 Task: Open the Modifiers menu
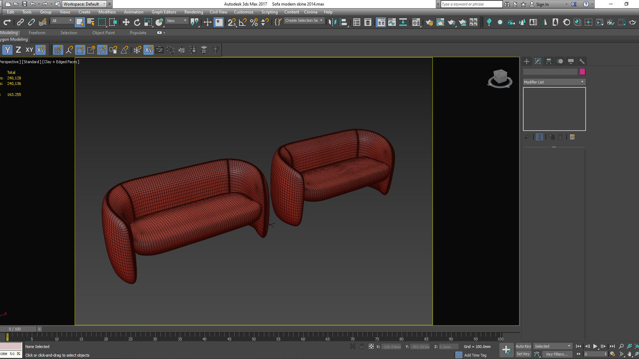[x=107, y=12]
